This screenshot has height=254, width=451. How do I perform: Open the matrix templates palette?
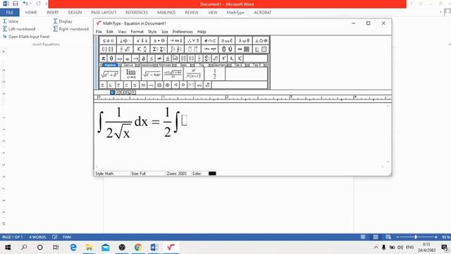pyautogui.click(x=244, y=49)
